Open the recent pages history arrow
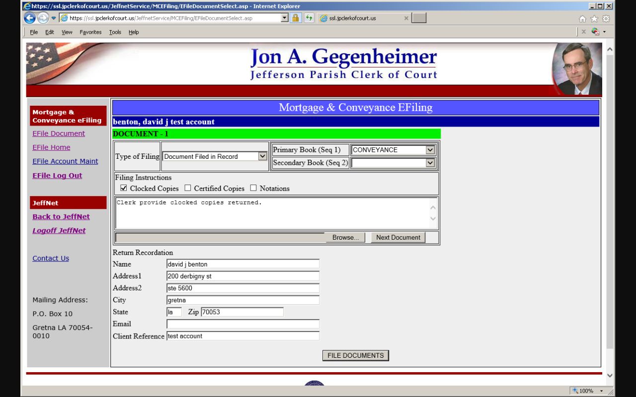636x397 pixels. pyautogui.click(x=54, y=18)
